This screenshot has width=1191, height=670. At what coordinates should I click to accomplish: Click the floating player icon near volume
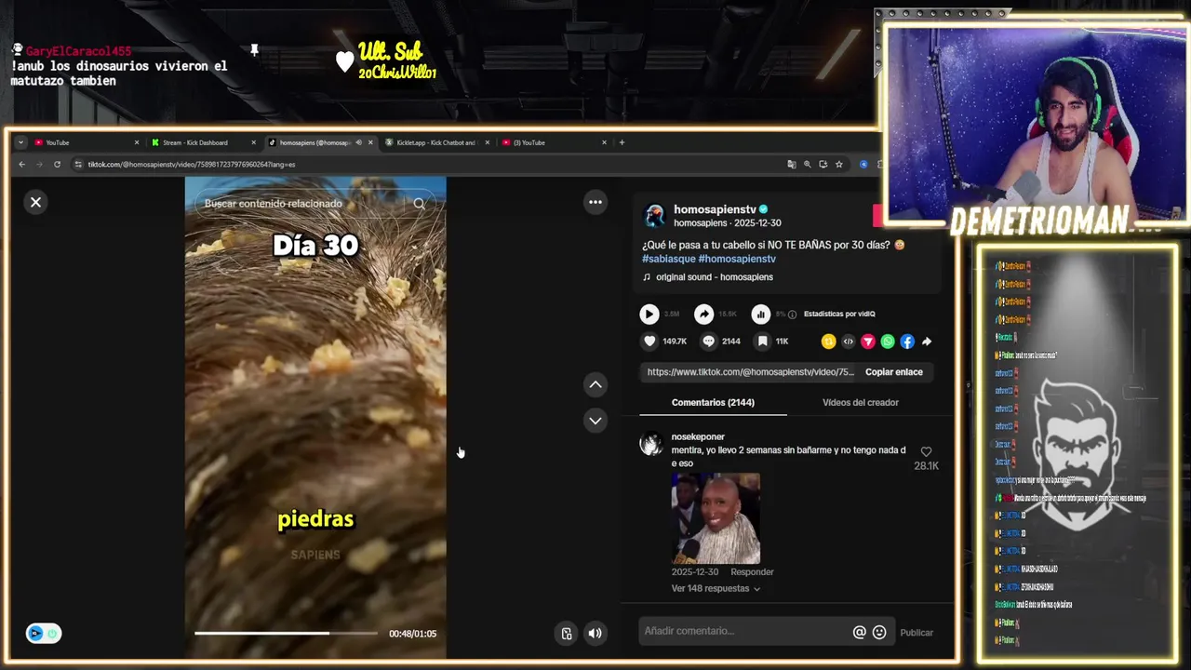click(x=567, y=634)
